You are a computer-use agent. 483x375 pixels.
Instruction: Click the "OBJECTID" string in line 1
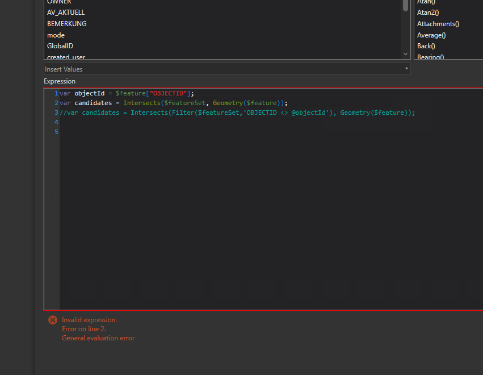click(x=168, y=93)
